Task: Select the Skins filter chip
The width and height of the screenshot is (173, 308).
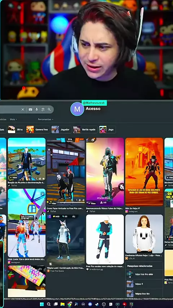Action: point(15,129)
